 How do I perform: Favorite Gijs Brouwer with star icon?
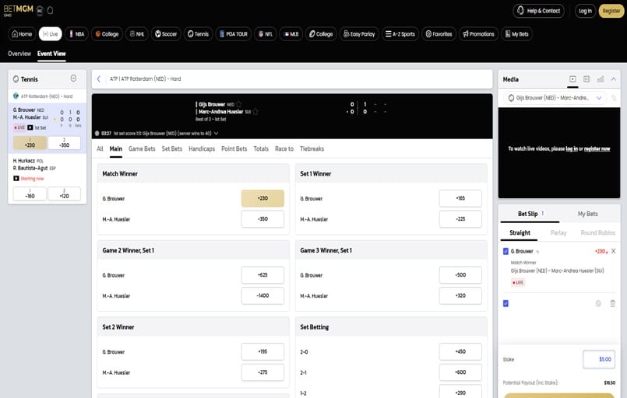point(238,104)
